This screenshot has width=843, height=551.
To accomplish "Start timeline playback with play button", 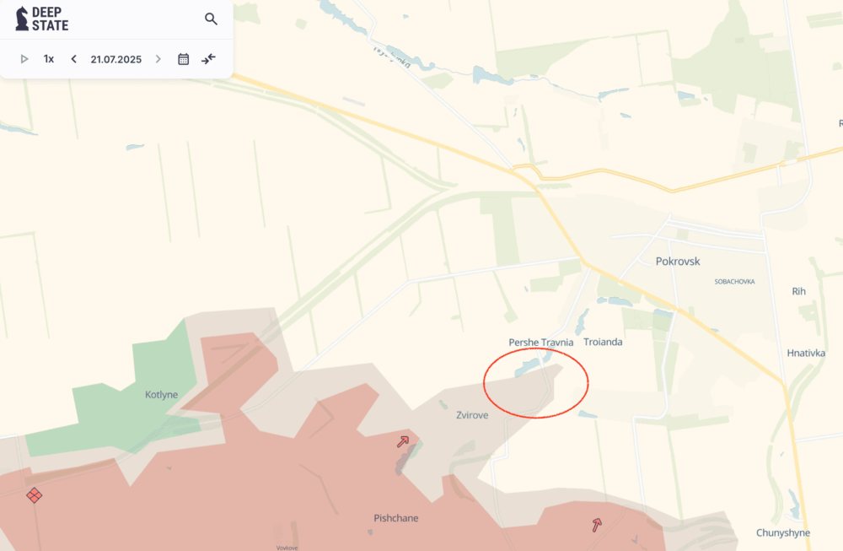I will tap(24, 59).
